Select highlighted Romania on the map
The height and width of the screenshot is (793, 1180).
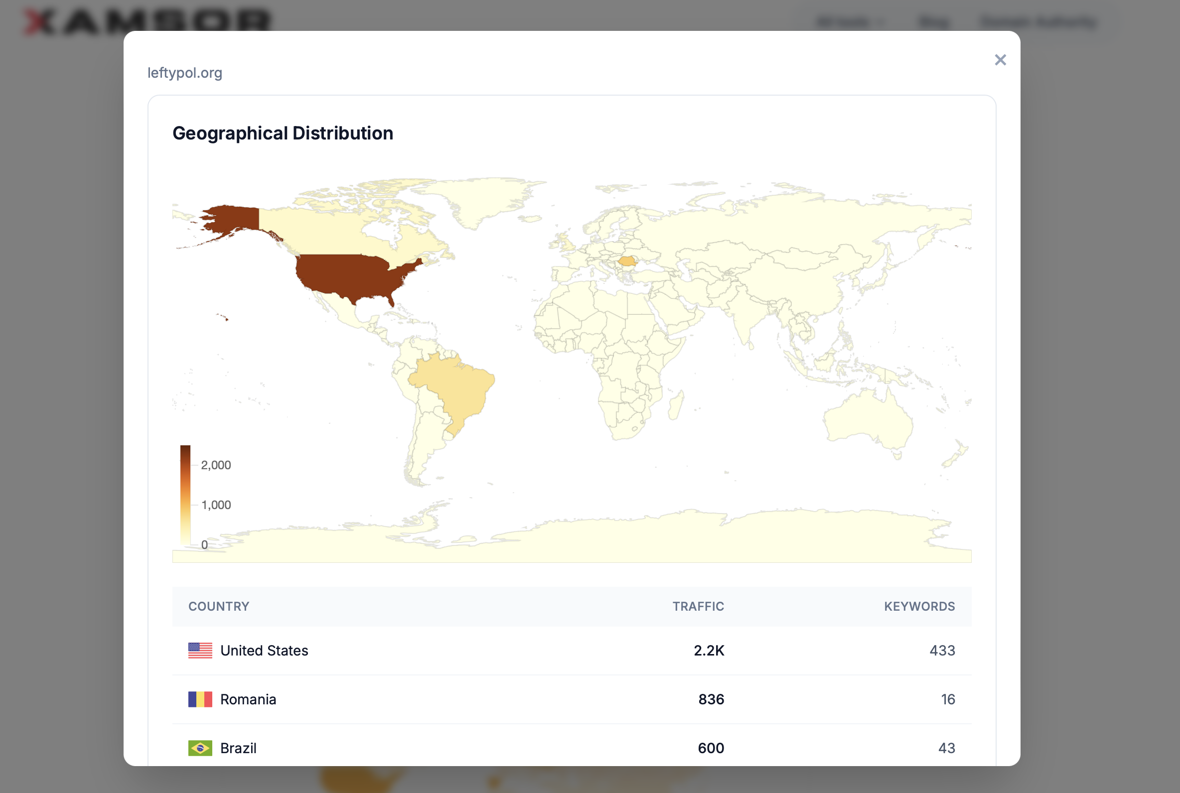coord(627,261)
